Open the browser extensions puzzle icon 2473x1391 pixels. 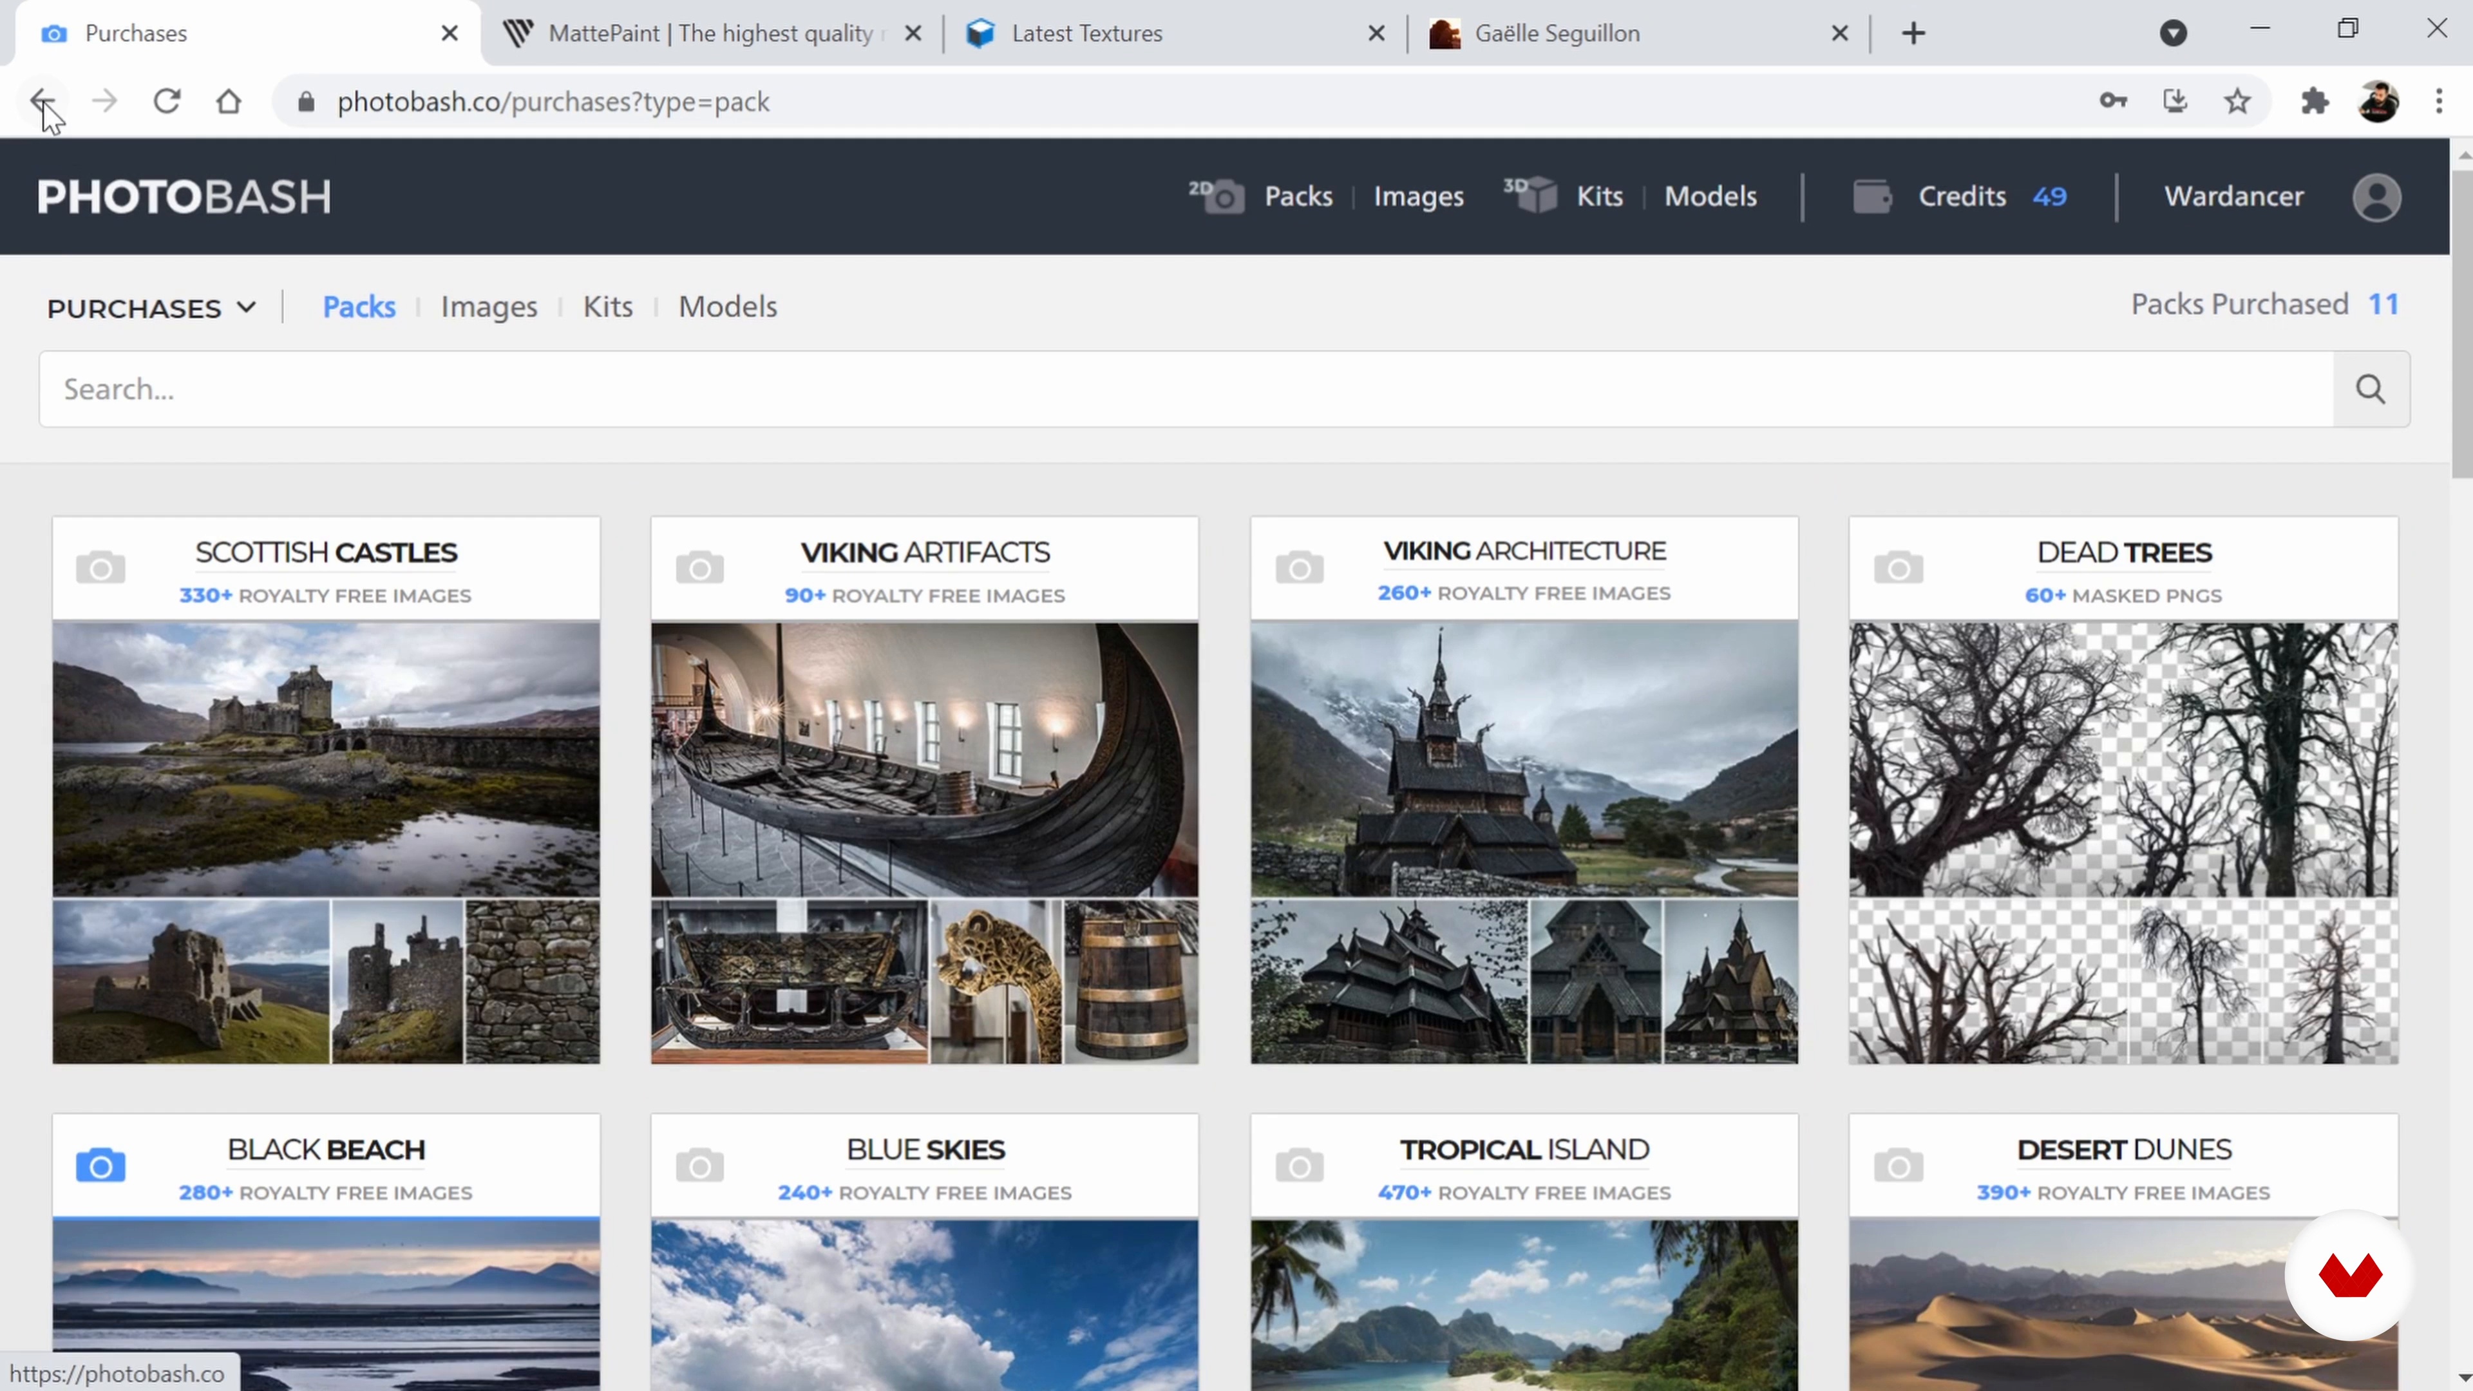2315,102
